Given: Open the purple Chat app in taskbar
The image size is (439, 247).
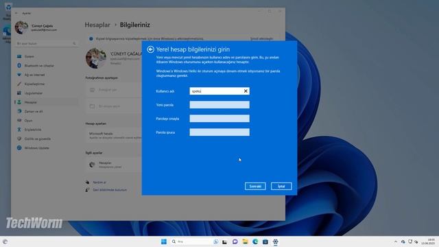Looking at the screenshot, I should 235,242.
